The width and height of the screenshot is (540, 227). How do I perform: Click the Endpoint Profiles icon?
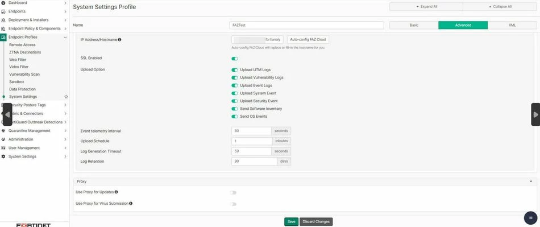point(3,37)
